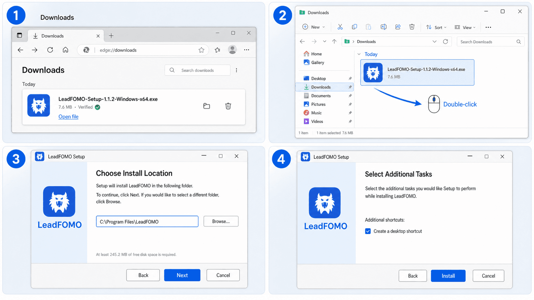The width and height of the screenshot is (534, 300).
Task: Click the Edge tab actions icon
Action: tap(19, 35)
